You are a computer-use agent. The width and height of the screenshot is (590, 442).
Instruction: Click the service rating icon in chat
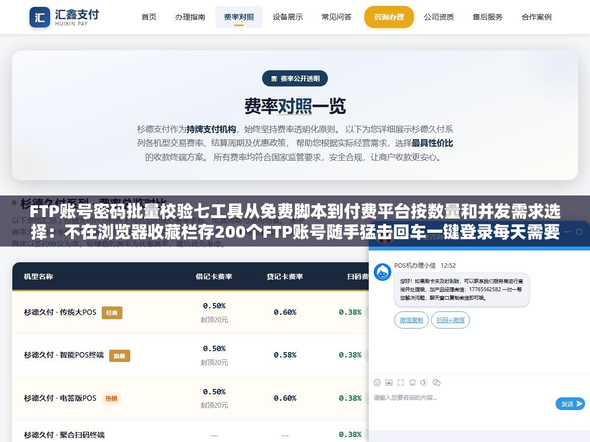[413, 383]
